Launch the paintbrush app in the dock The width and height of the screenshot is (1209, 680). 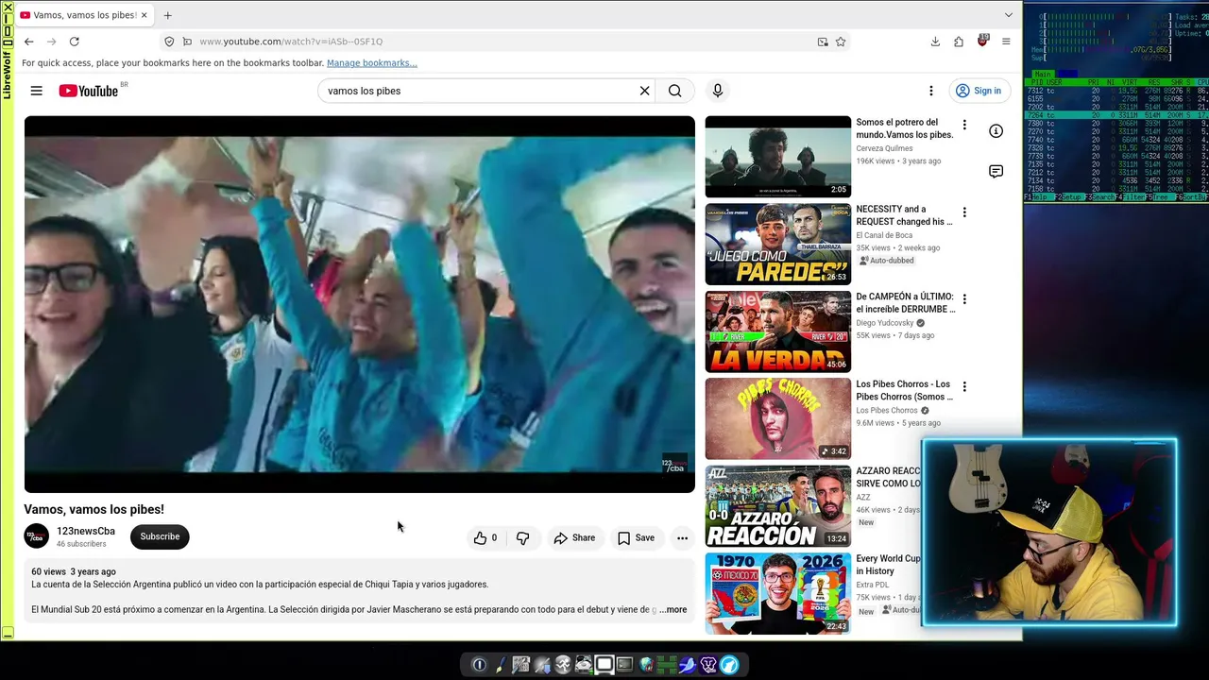point(500,665)
